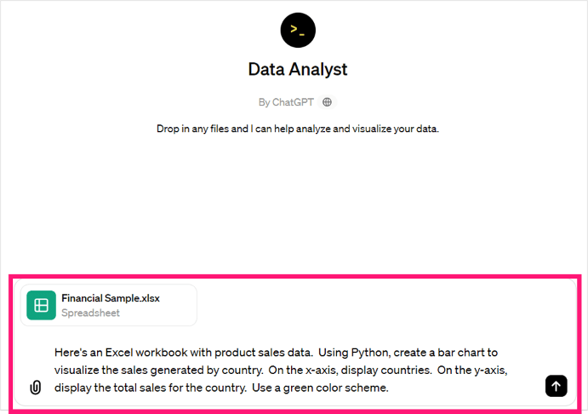Viewport: 588px width, 414px height.
Task: Click the globe icon beside By ChatGPT
Action: 328,102
